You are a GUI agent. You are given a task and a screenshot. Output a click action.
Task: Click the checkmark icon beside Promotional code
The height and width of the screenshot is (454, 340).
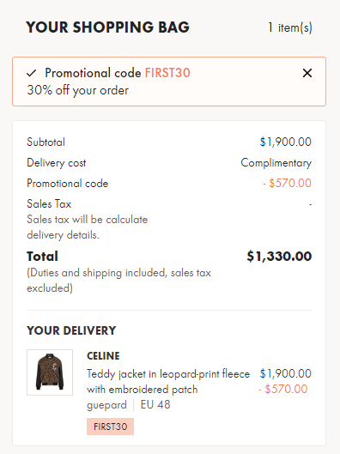coord(31,73)
